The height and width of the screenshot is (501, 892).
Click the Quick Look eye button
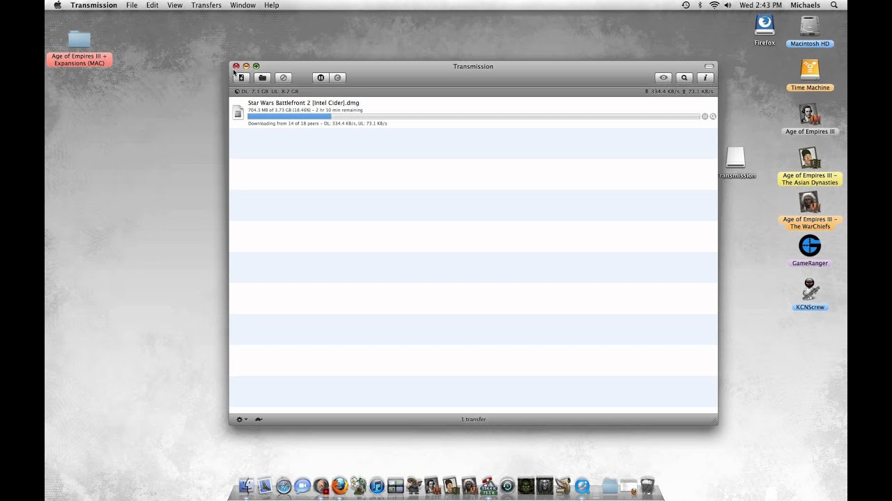[663, 78]
